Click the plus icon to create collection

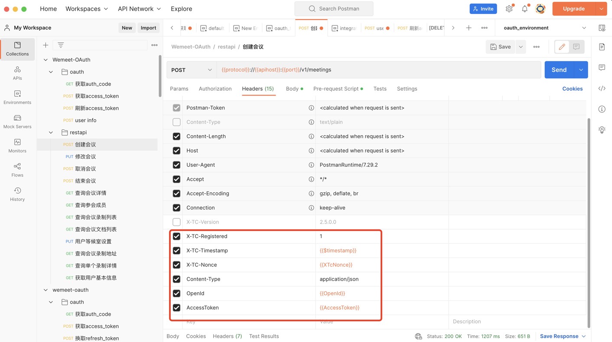coord(46,45)
